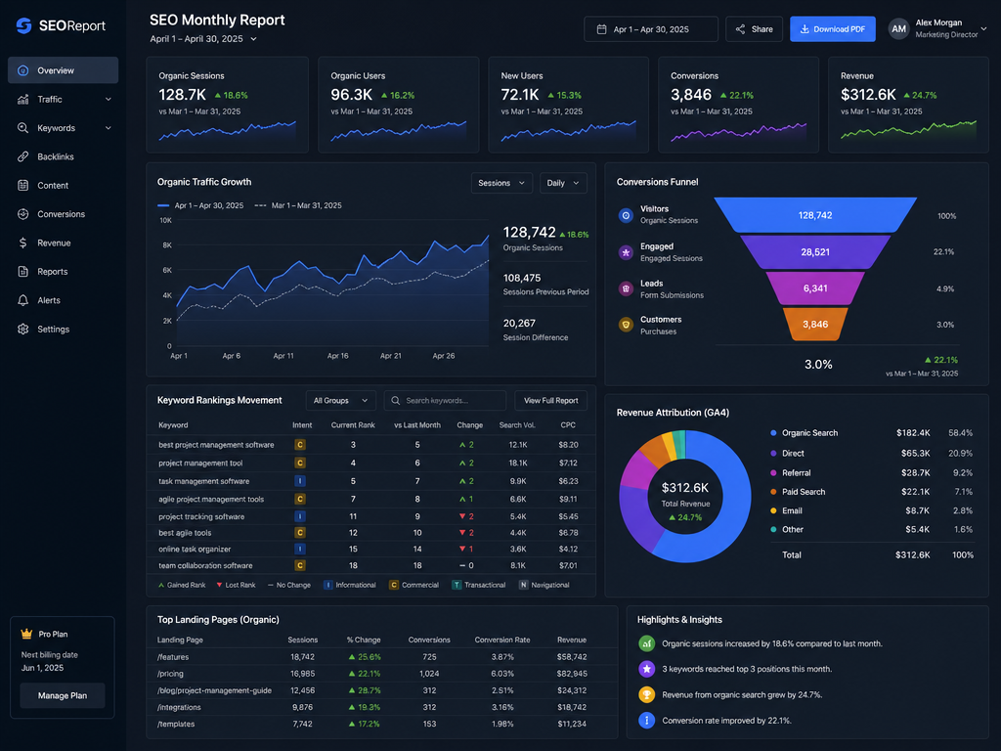Click the calendar icon in date picker
The width and height of the screenshot is (1001, 751).
click(x=601, y=29)
